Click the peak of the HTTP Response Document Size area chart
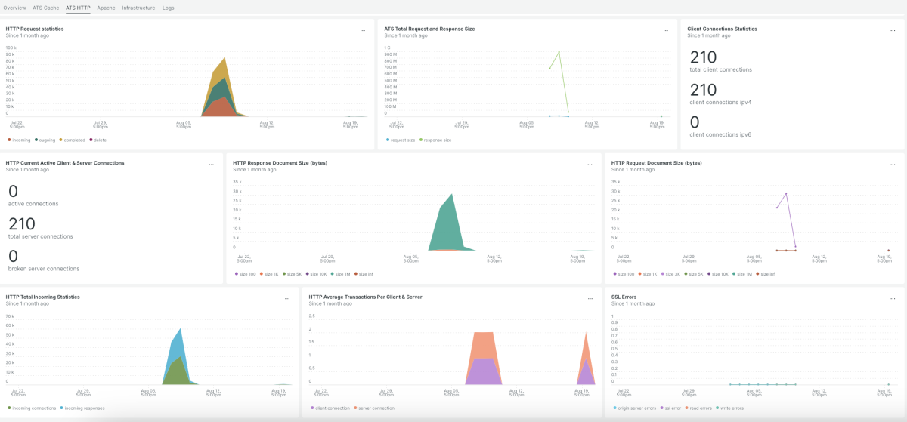The image size is (907, 422). [x=451, y=195]
